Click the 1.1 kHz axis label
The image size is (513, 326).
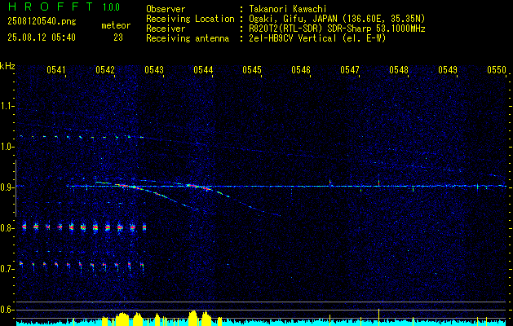point(7,106)
